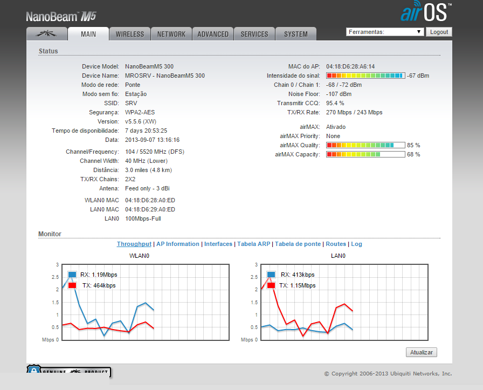Click the NanoBeam M5 logo
This screenshot has width=483, height=390.
pos(61,16)
